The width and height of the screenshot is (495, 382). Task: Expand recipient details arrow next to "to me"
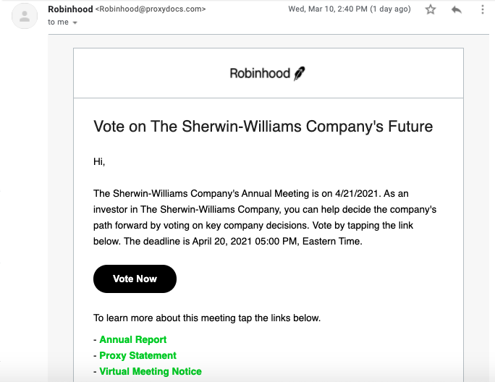pyautogui.click(x=75, y=22)
